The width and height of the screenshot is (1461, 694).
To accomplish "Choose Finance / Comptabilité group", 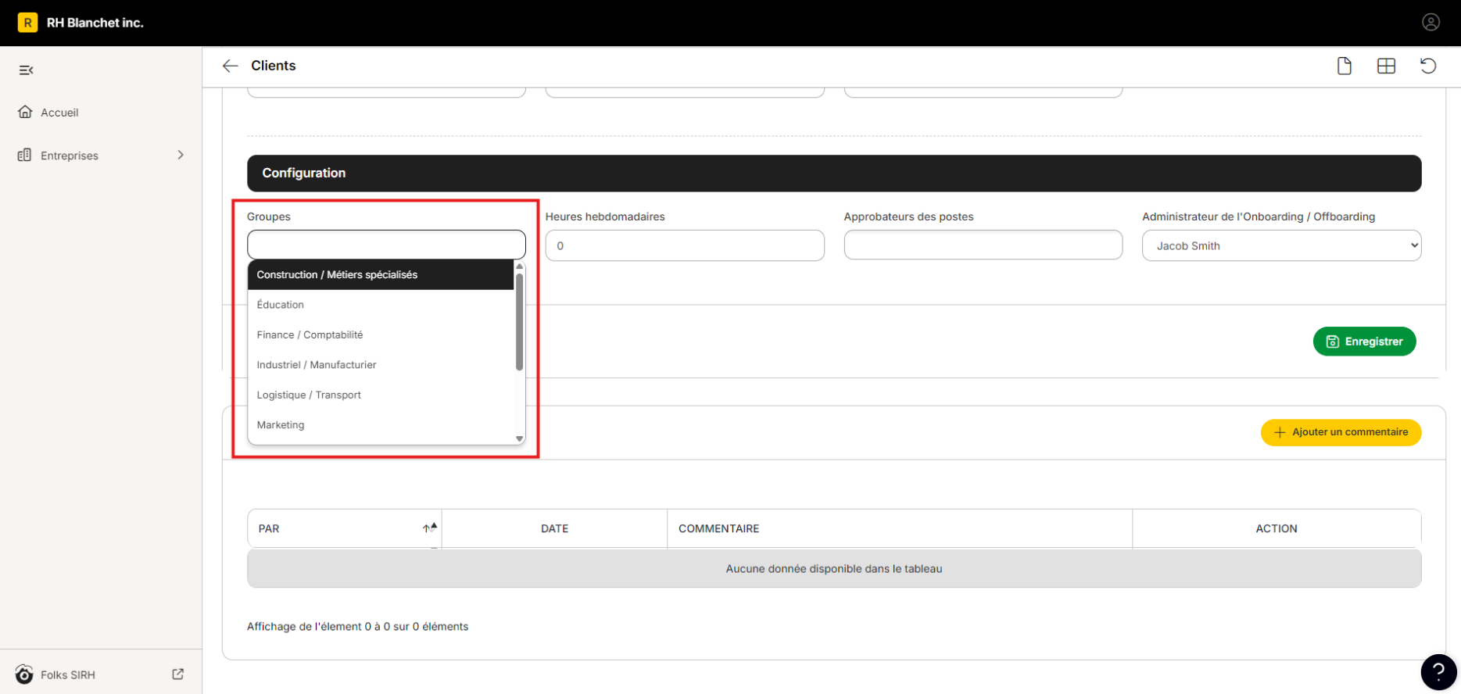I will 381,334.
